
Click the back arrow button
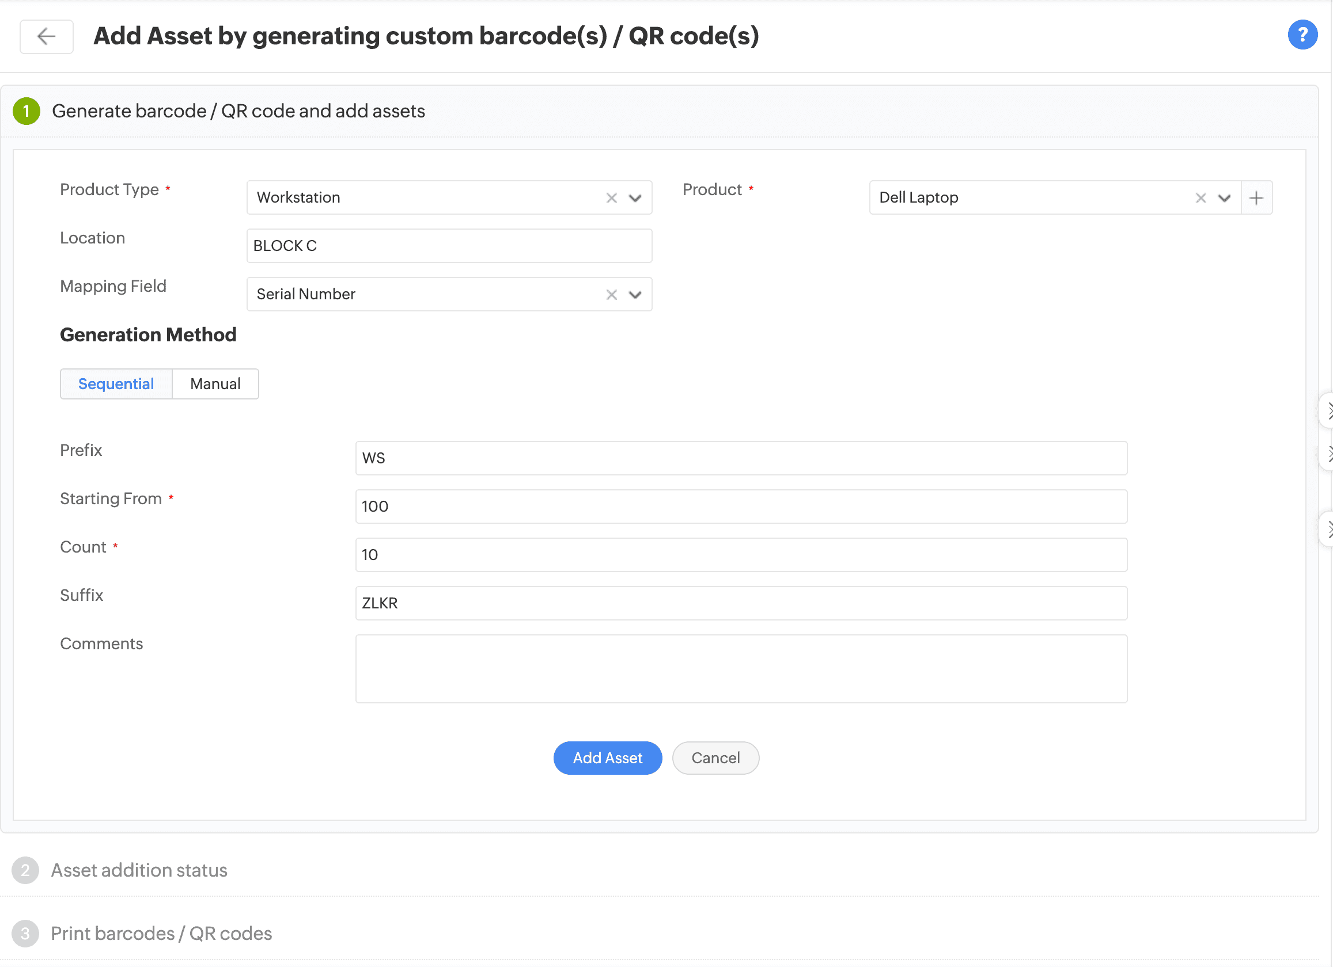click(x=47, y=36)
